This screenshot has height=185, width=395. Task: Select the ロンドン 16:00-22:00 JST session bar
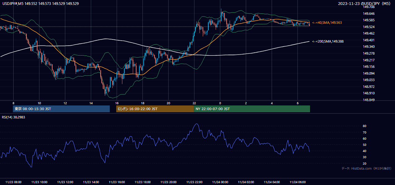tap(155, 109)
